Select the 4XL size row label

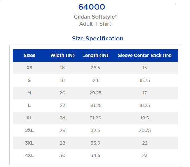tap(29, 155)
